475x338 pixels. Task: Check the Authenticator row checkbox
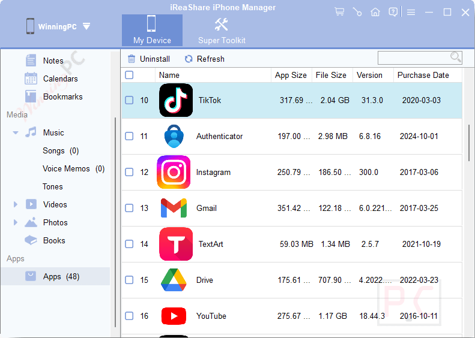129,136
